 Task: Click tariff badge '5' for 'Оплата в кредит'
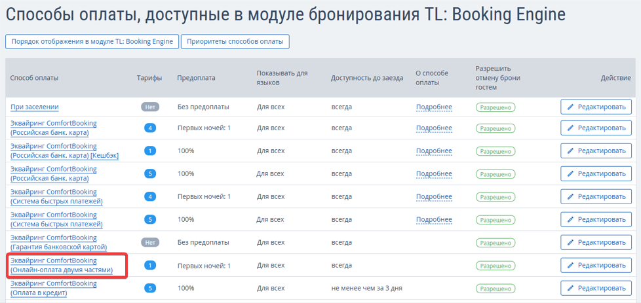150,289
